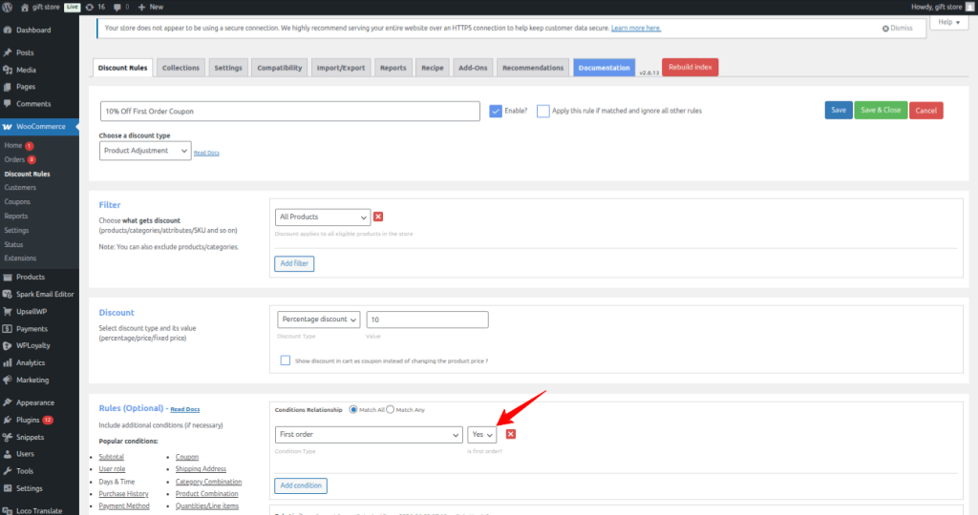Viewport: 978px width, 515px height.
Task: Open UpsellWP cart icon
Action: point(8,311)
